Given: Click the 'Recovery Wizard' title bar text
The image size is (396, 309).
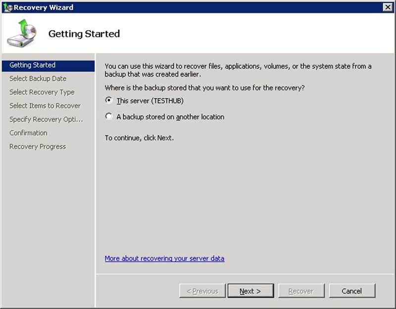Looking at the screenshot, I should (44, 7).
